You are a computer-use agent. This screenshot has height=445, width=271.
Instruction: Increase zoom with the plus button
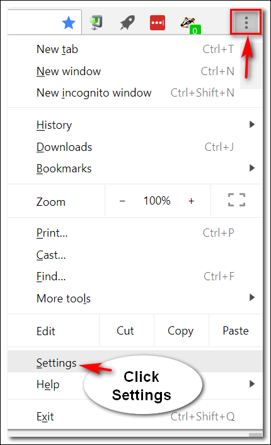click(192, 201)
